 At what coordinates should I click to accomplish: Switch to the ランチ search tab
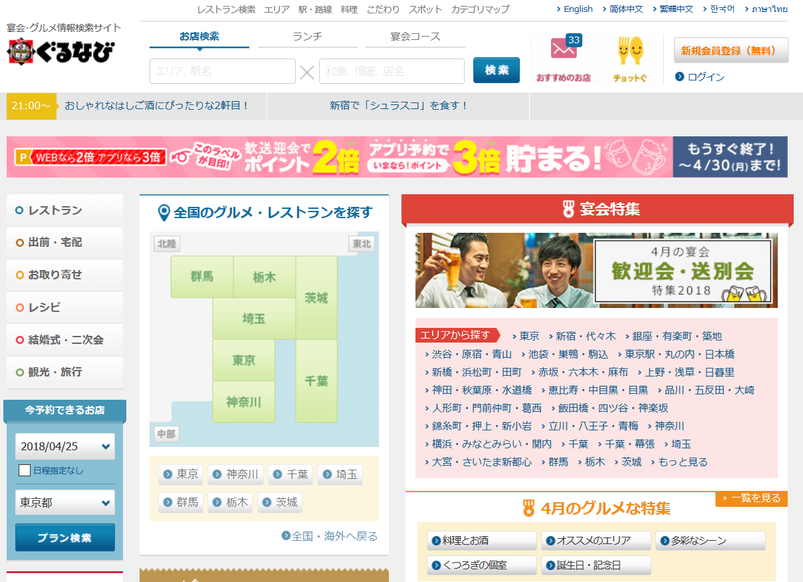tap(307, 37)
